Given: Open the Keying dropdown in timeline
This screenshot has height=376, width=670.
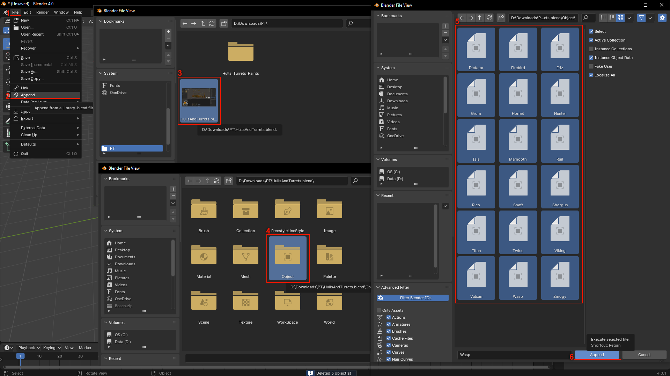Looking at the screenshot, I should coord(52,348).
